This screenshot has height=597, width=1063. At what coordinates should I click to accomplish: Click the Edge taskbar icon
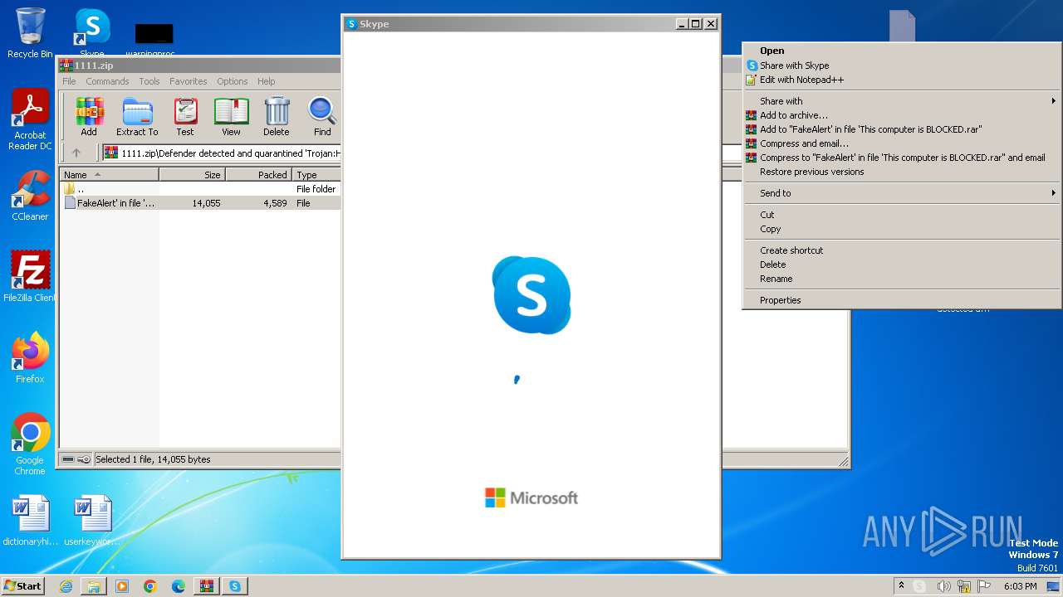179,586
